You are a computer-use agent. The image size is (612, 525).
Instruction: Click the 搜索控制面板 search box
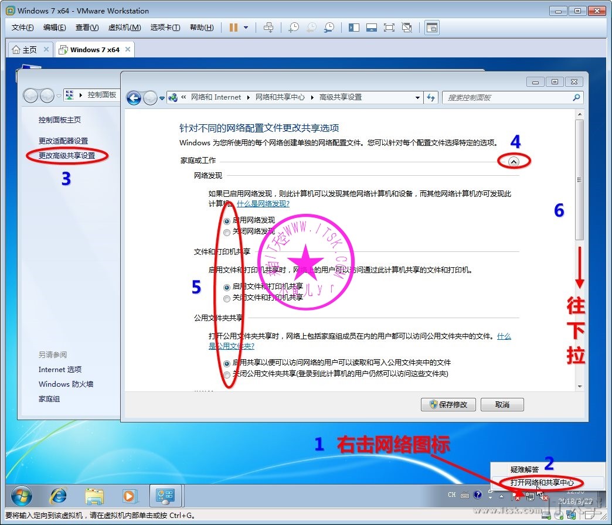coord(507,98)
